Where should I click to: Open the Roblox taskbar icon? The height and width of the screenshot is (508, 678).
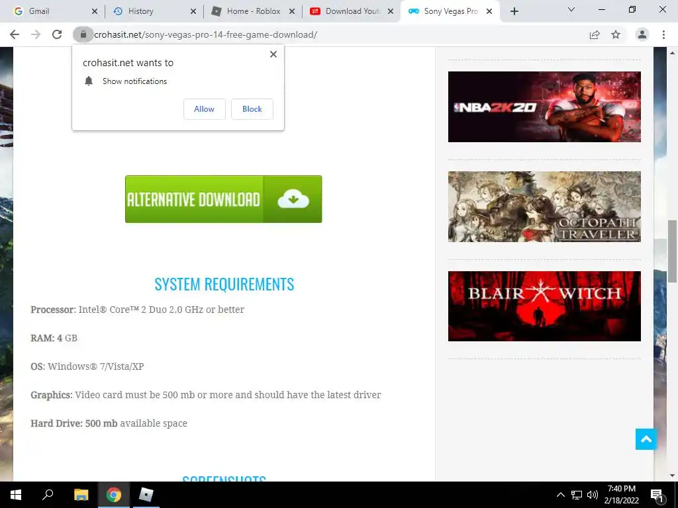coord(146,495)
